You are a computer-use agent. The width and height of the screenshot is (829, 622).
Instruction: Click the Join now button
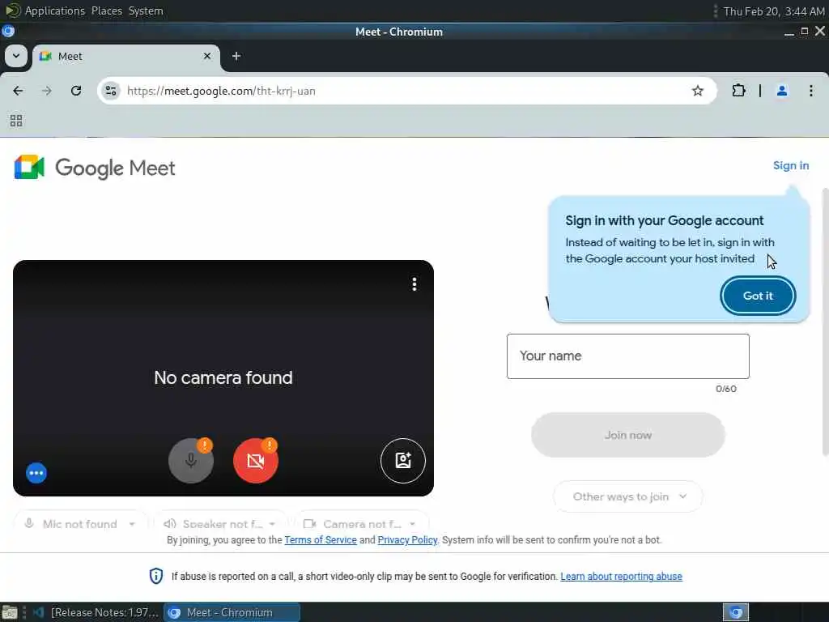[x=628, y=435]
